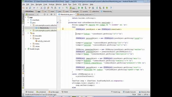
Task: Expand the values folder node
Action: (31, 46)
